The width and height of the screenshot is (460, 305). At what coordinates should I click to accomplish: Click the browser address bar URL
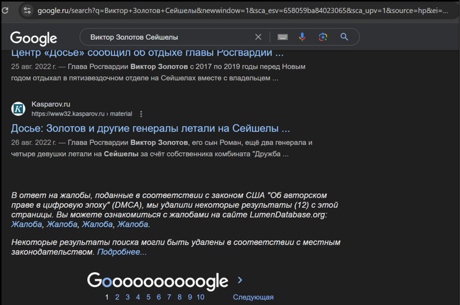243,11
